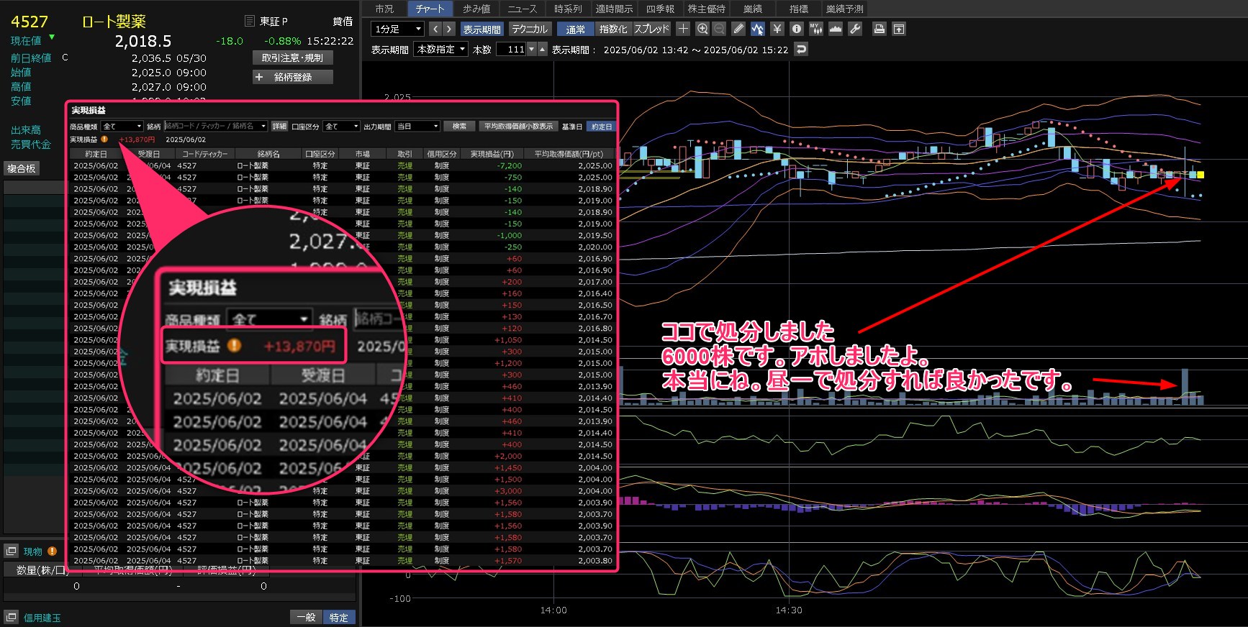
Task: Click the 平均取得価額小数表示 button
Action: pyautogui.click(x=518, y=127)
